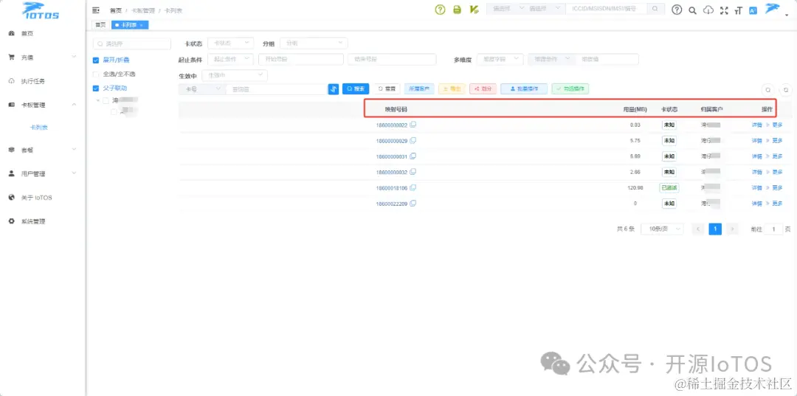Click the green VIP icon
The height and width of the screenshot is (396, 797).
pyautogui.click(x=474, y=10)
